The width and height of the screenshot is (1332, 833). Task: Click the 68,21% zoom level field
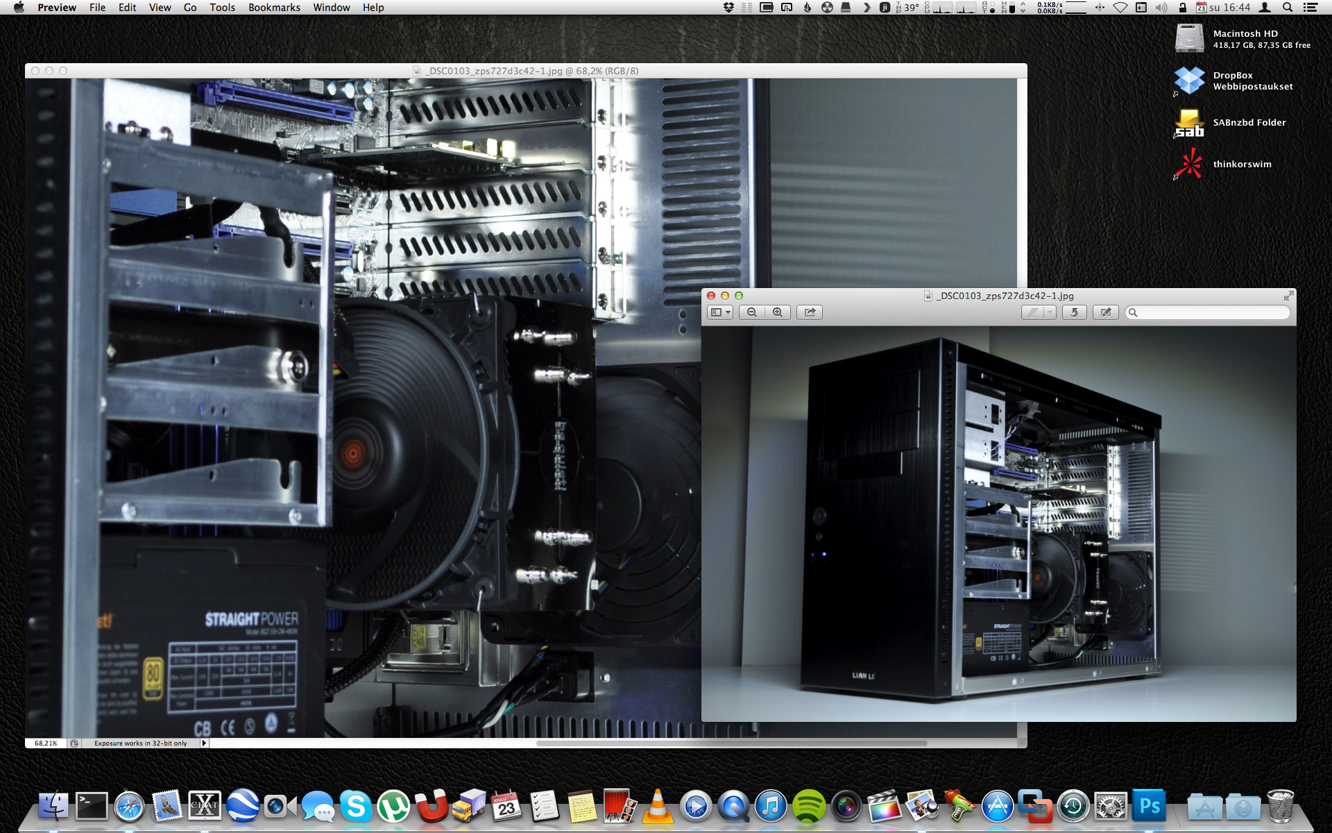pos(46,743)
